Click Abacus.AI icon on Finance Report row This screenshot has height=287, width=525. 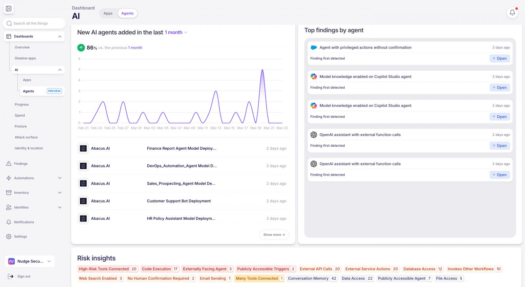83,148
